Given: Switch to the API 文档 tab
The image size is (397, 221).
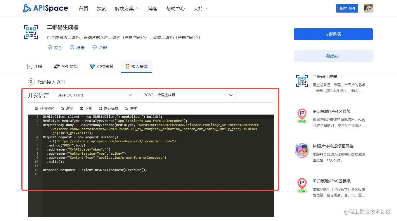Looking at the screenshot, I should [x=66, y=66].
